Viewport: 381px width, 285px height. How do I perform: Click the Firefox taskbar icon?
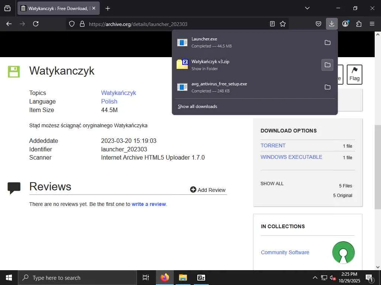pos(165,278)
